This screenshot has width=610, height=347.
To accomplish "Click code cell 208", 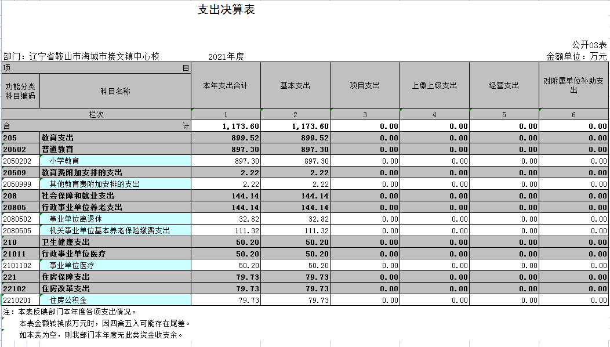I will pyautogui.click(x=20, y=196).
